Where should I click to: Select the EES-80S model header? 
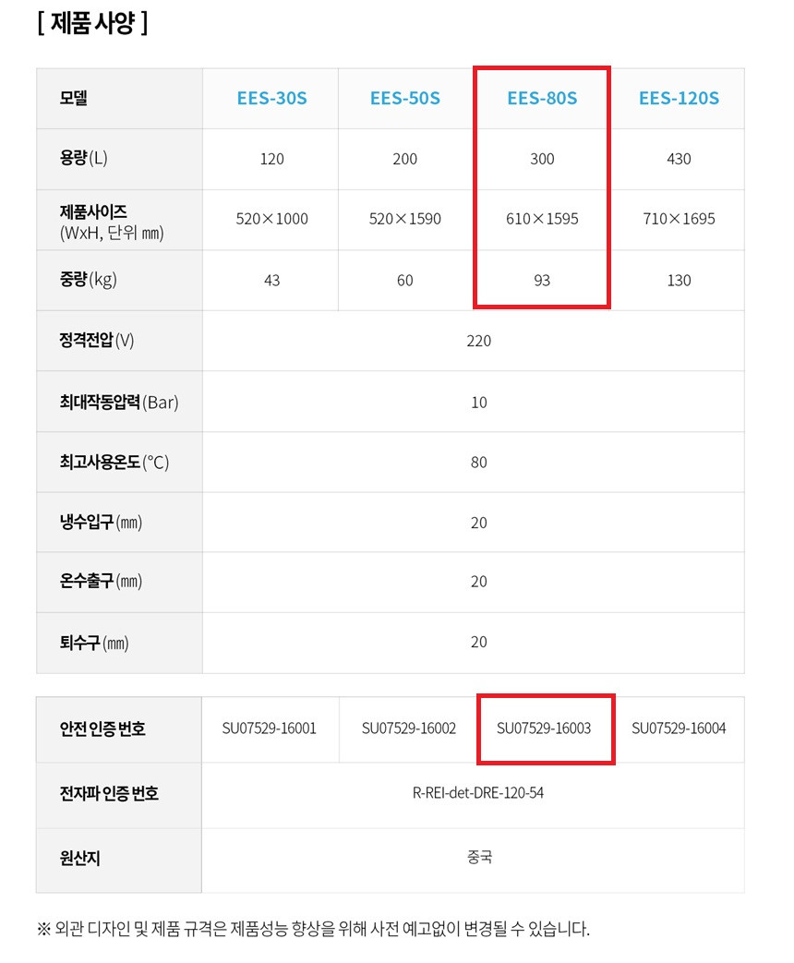point(542,98)
